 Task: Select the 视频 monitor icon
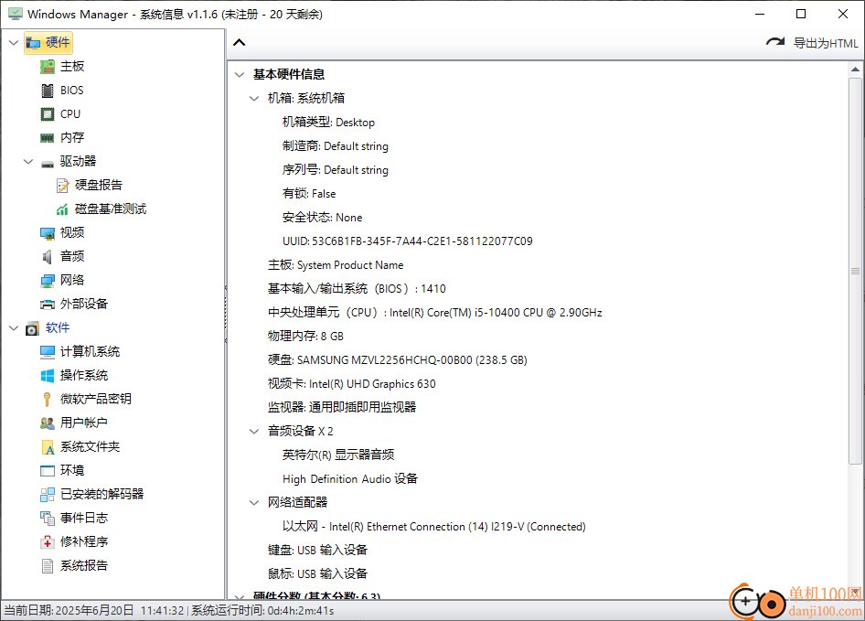point(48,233)
